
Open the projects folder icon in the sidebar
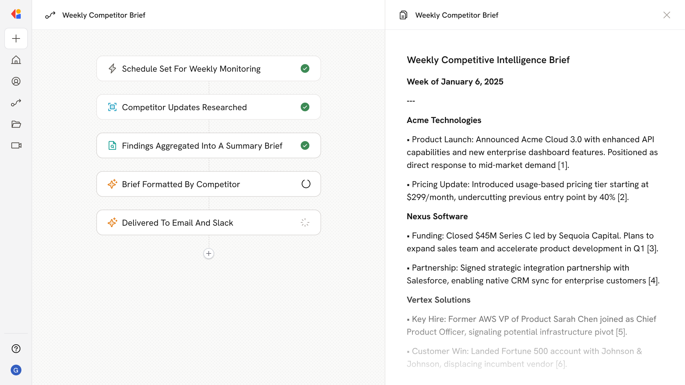click(16, 124)
